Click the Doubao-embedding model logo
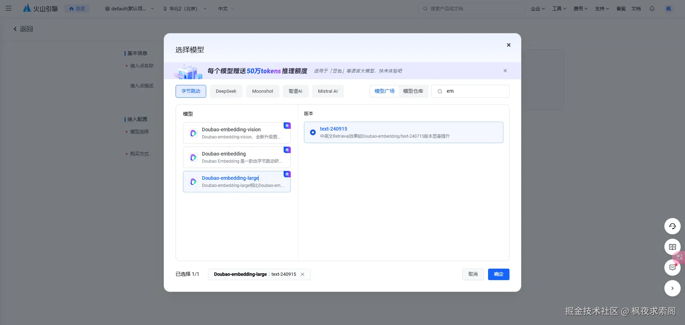The image size is (685, 325). point(193,157)
